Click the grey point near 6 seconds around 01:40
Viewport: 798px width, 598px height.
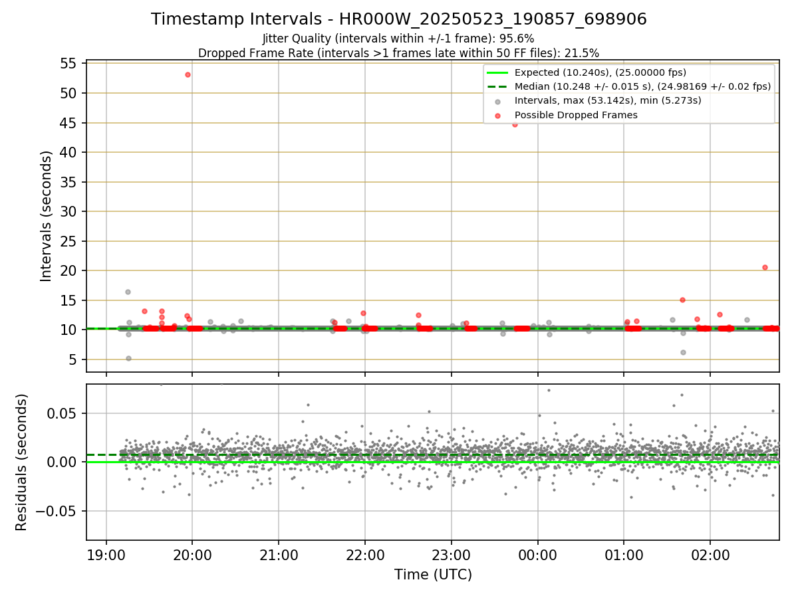(683, 352)
